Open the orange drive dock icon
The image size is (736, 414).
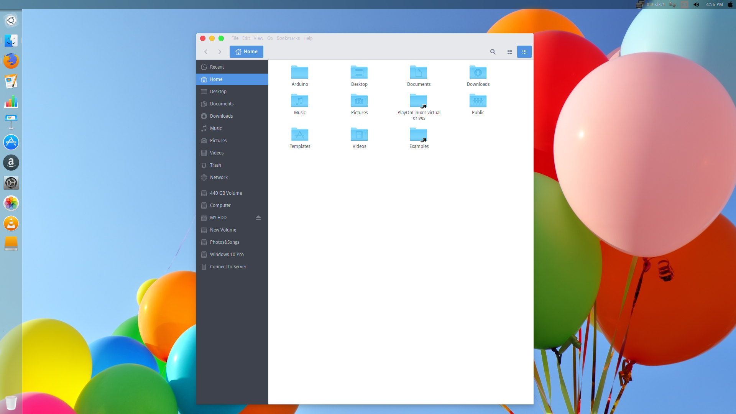[11, 244]
